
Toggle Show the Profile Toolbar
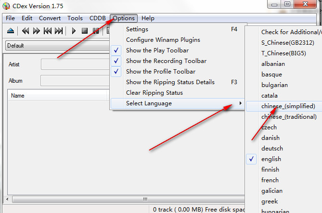178,72
